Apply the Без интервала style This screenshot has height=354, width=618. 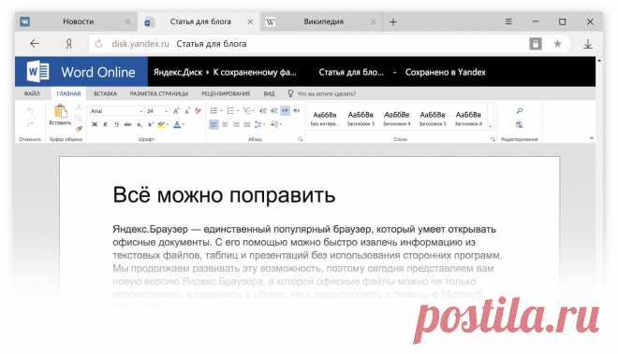[325, 118]
